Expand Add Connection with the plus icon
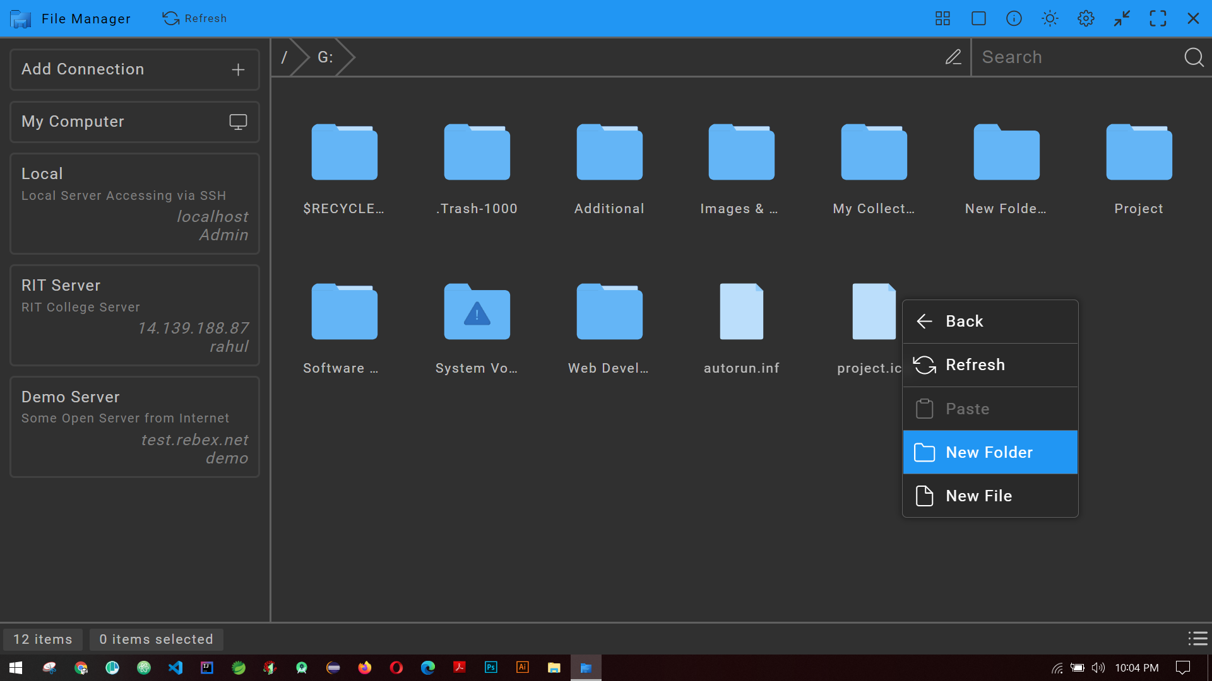1212x681 pixels. coord(238,69)
